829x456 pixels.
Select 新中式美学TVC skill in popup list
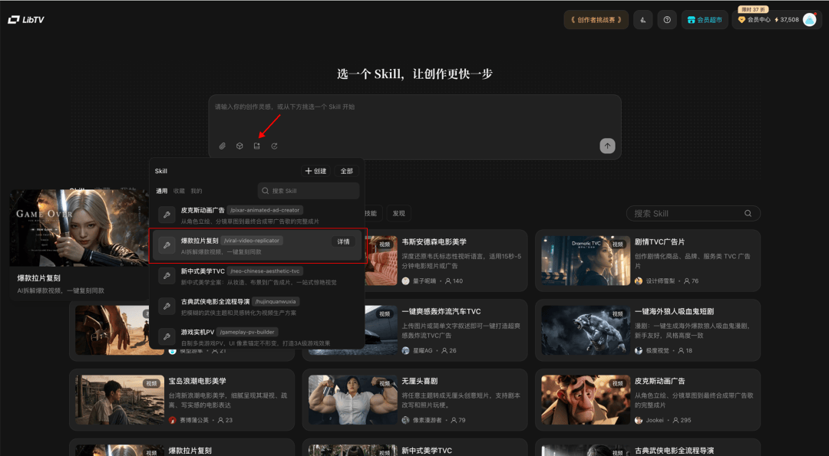click(257, 276)
